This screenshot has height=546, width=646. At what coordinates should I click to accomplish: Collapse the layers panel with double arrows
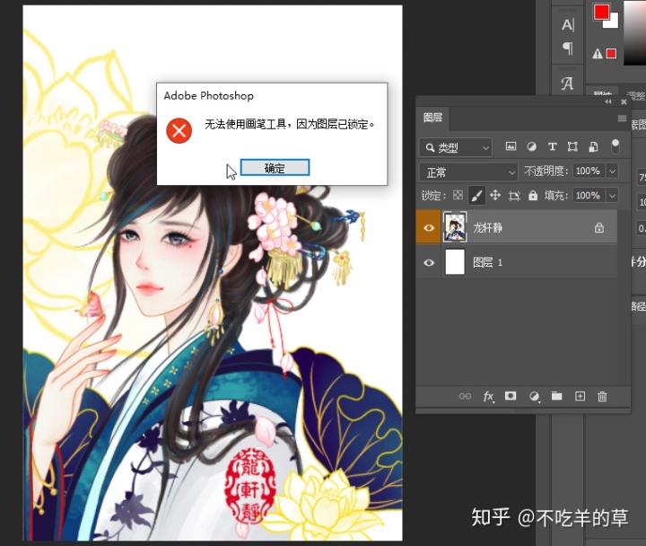click(608, 101)
